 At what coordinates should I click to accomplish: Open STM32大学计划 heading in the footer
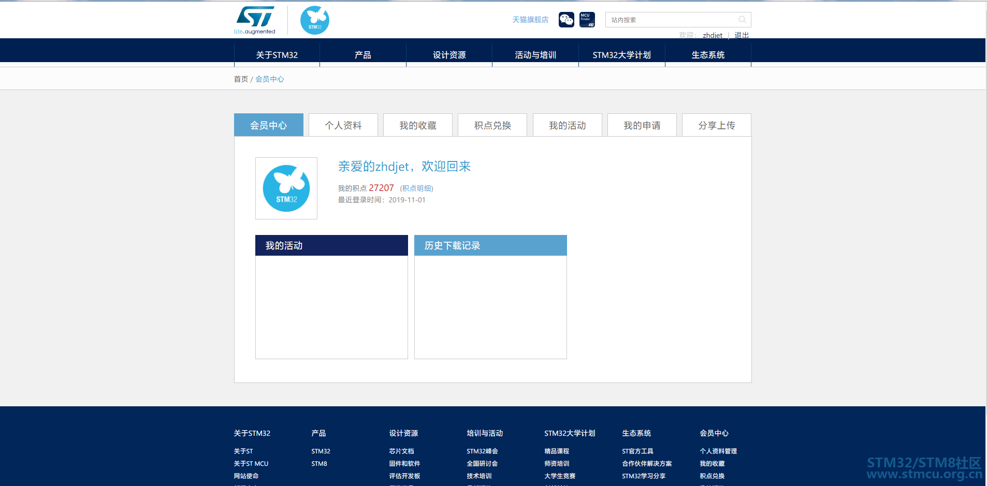pos(570,433)
